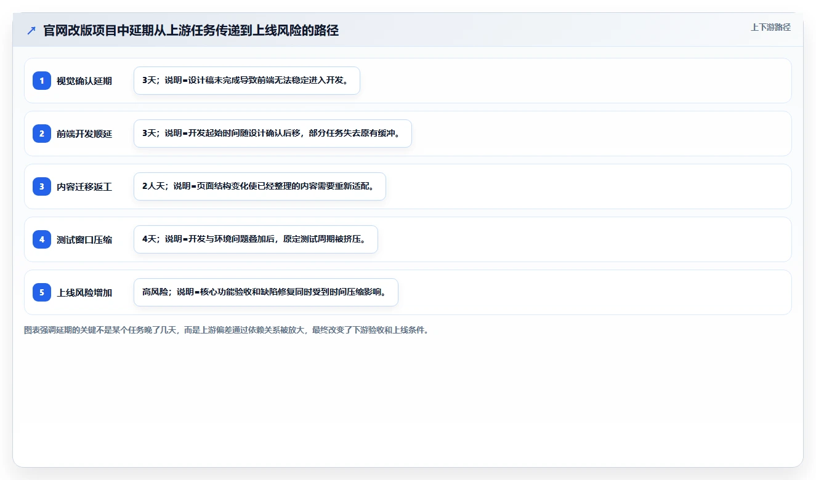The height and width of the screenshot is (480, 816).
Task: Select the step 4 number badge
Action: click(x=42, y=239)
